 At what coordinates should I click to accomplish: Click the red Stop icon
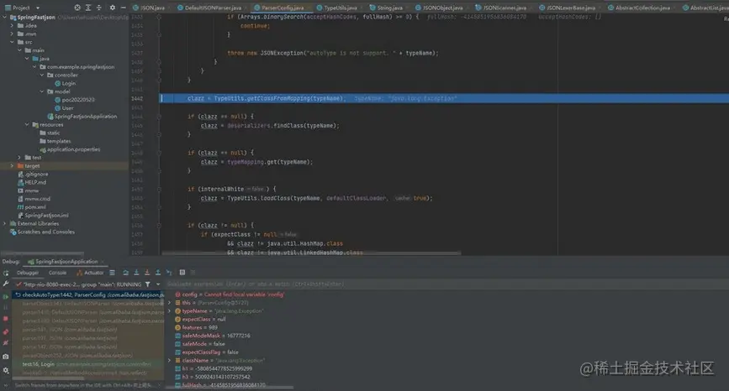coord(6,319)
